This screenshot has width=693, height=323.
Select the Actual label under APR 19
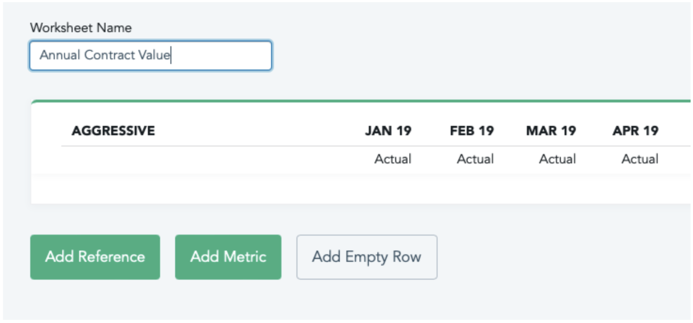[x=640, y=159]
